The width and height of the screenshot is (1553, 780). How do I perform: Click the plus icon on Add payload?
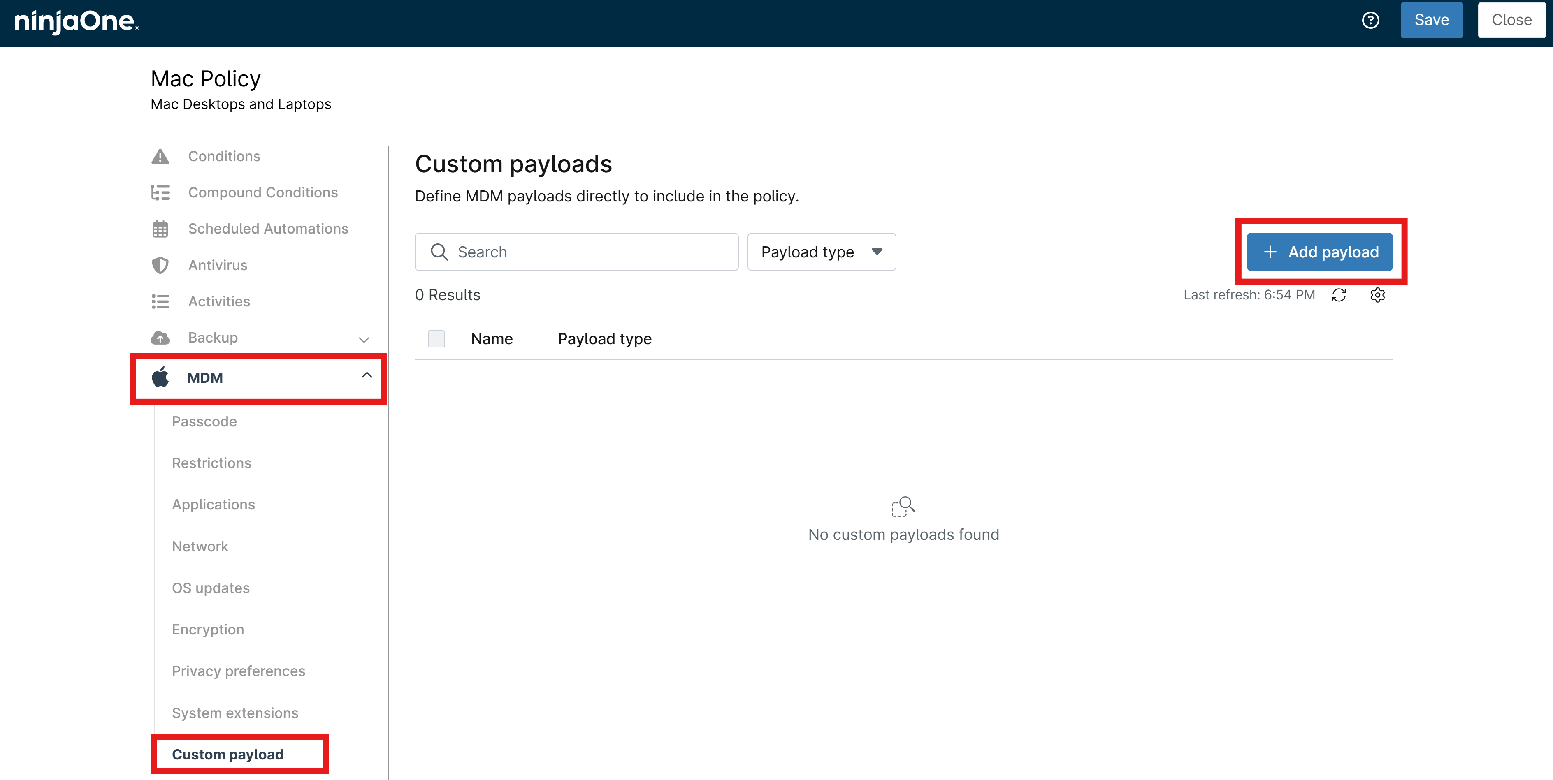tap(1270, 252)
